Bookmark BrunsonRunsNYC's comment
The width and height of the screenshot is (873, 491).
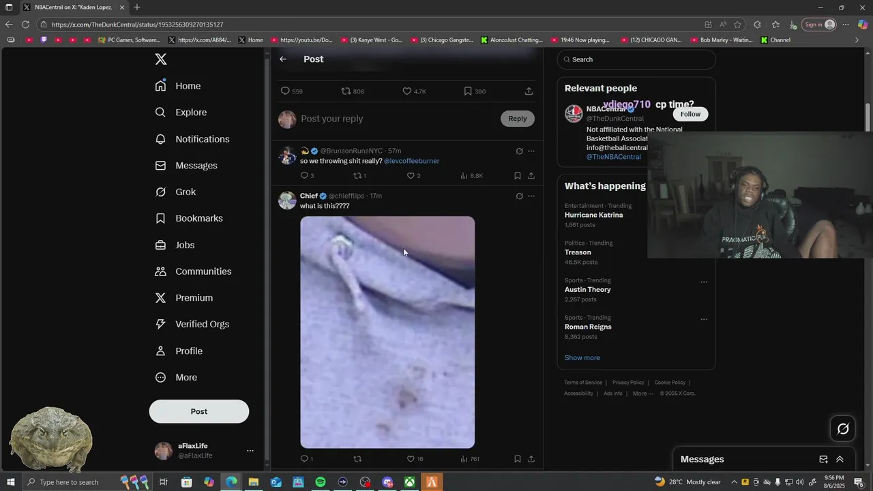point(518,175)
